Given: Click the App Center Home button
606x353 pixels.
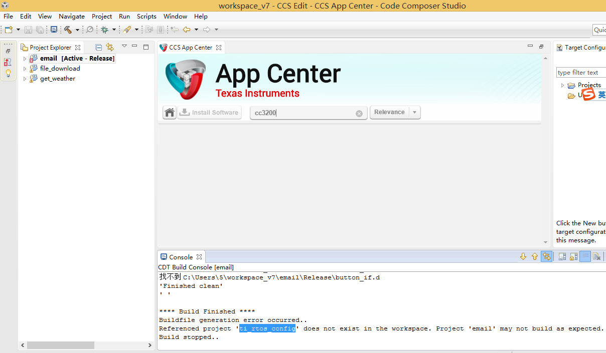Looking at the screenshot, I should point(170,112).
